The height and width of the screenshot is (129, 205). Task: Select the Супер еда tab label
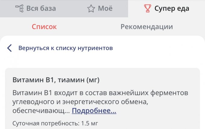172,8
